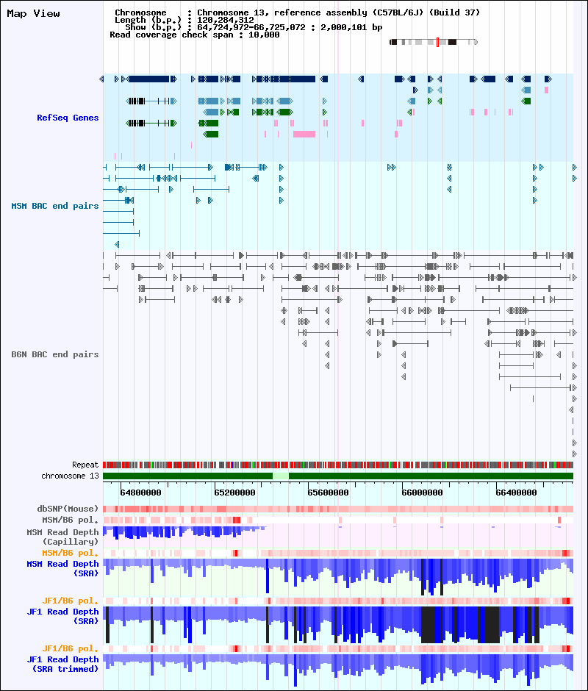Click the shown range 64,724,972-66,725,072 text
Image resolution: width=588 pixels, height=691 pixels.
click(x=251, y=27)
